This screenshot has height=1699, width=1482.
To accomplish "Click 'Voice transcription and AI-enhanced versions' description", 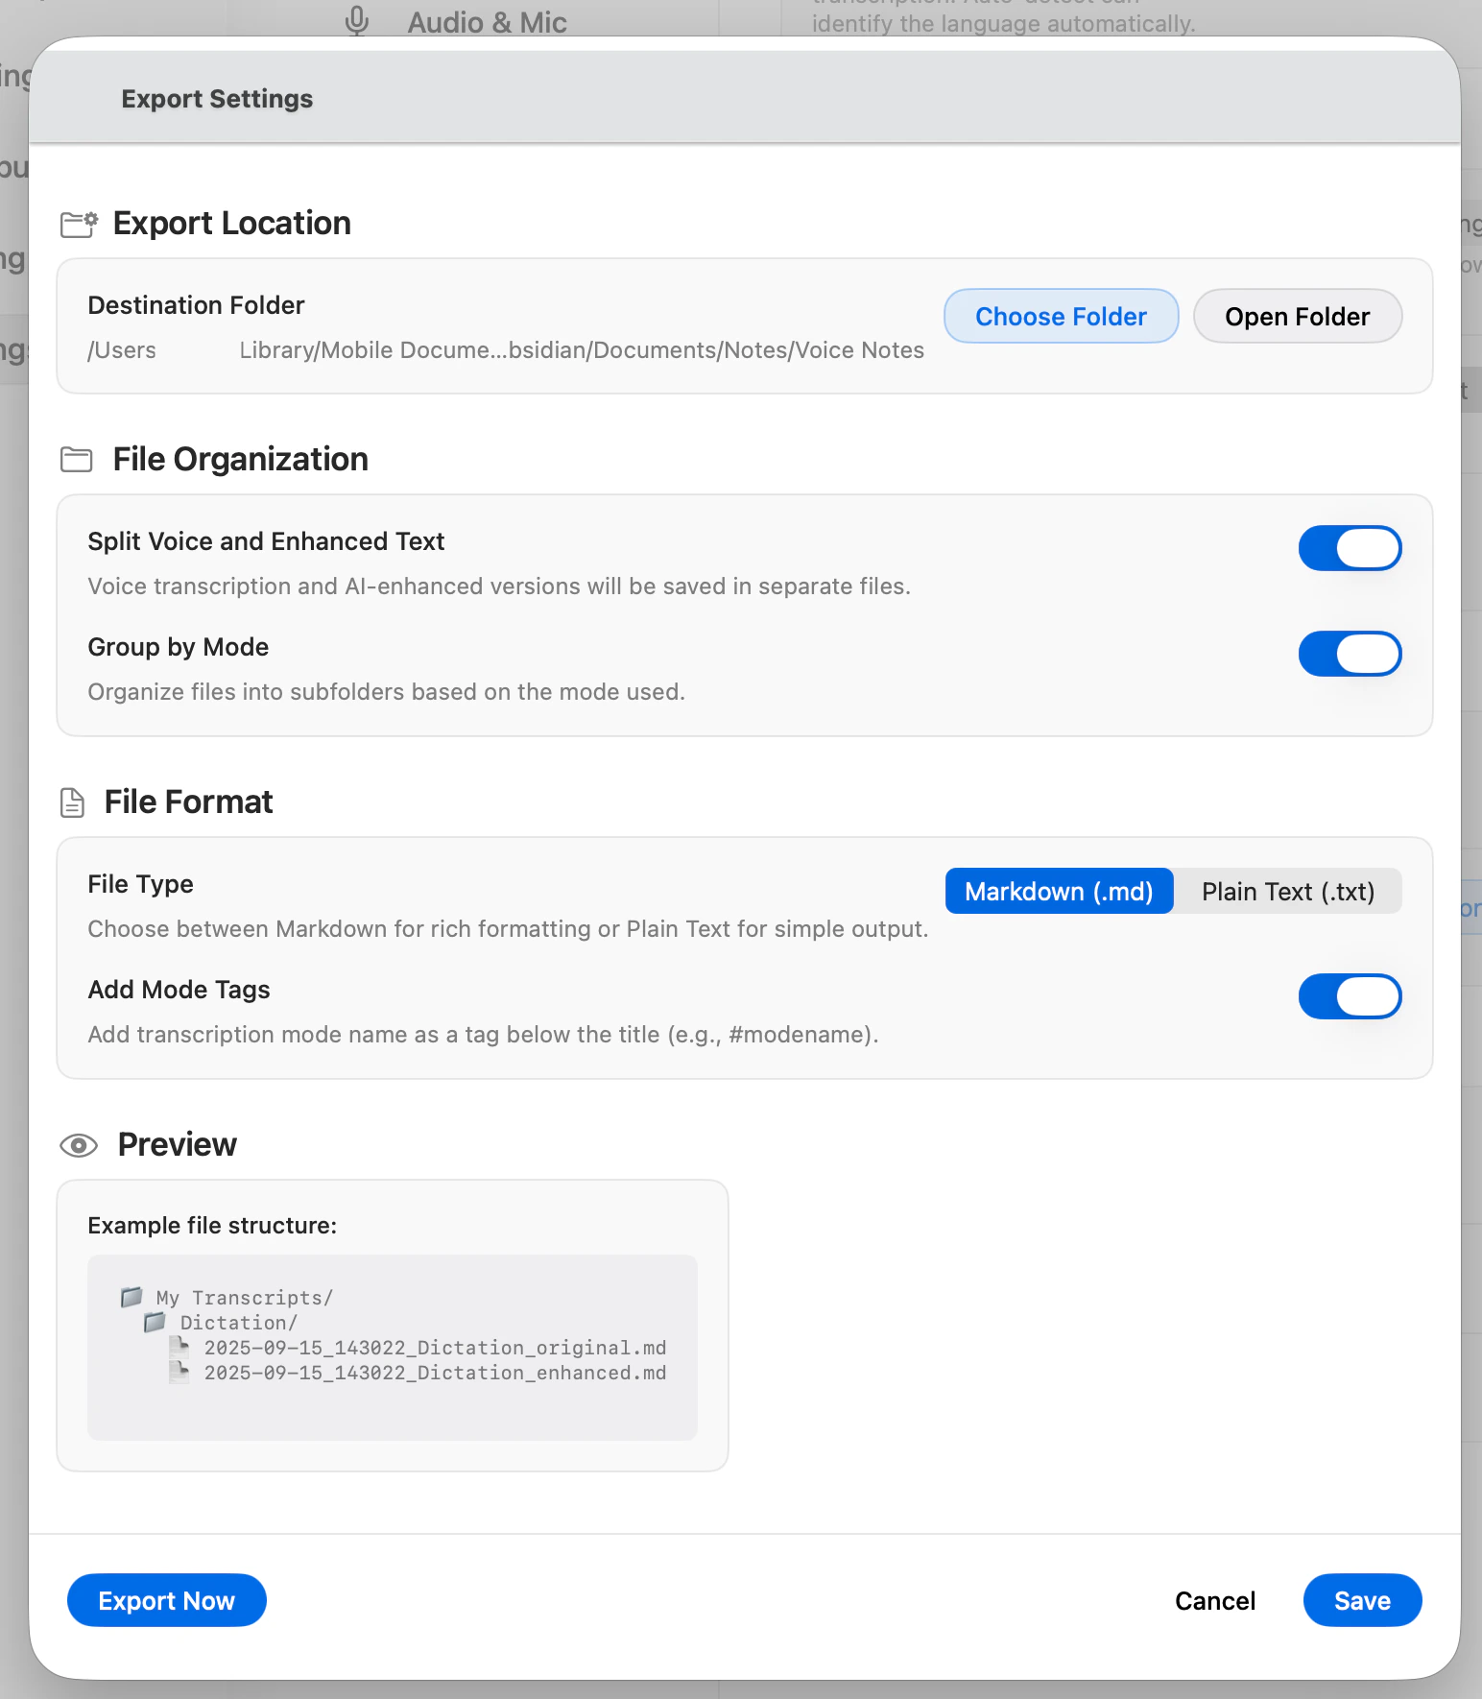I will pos(499,586).
